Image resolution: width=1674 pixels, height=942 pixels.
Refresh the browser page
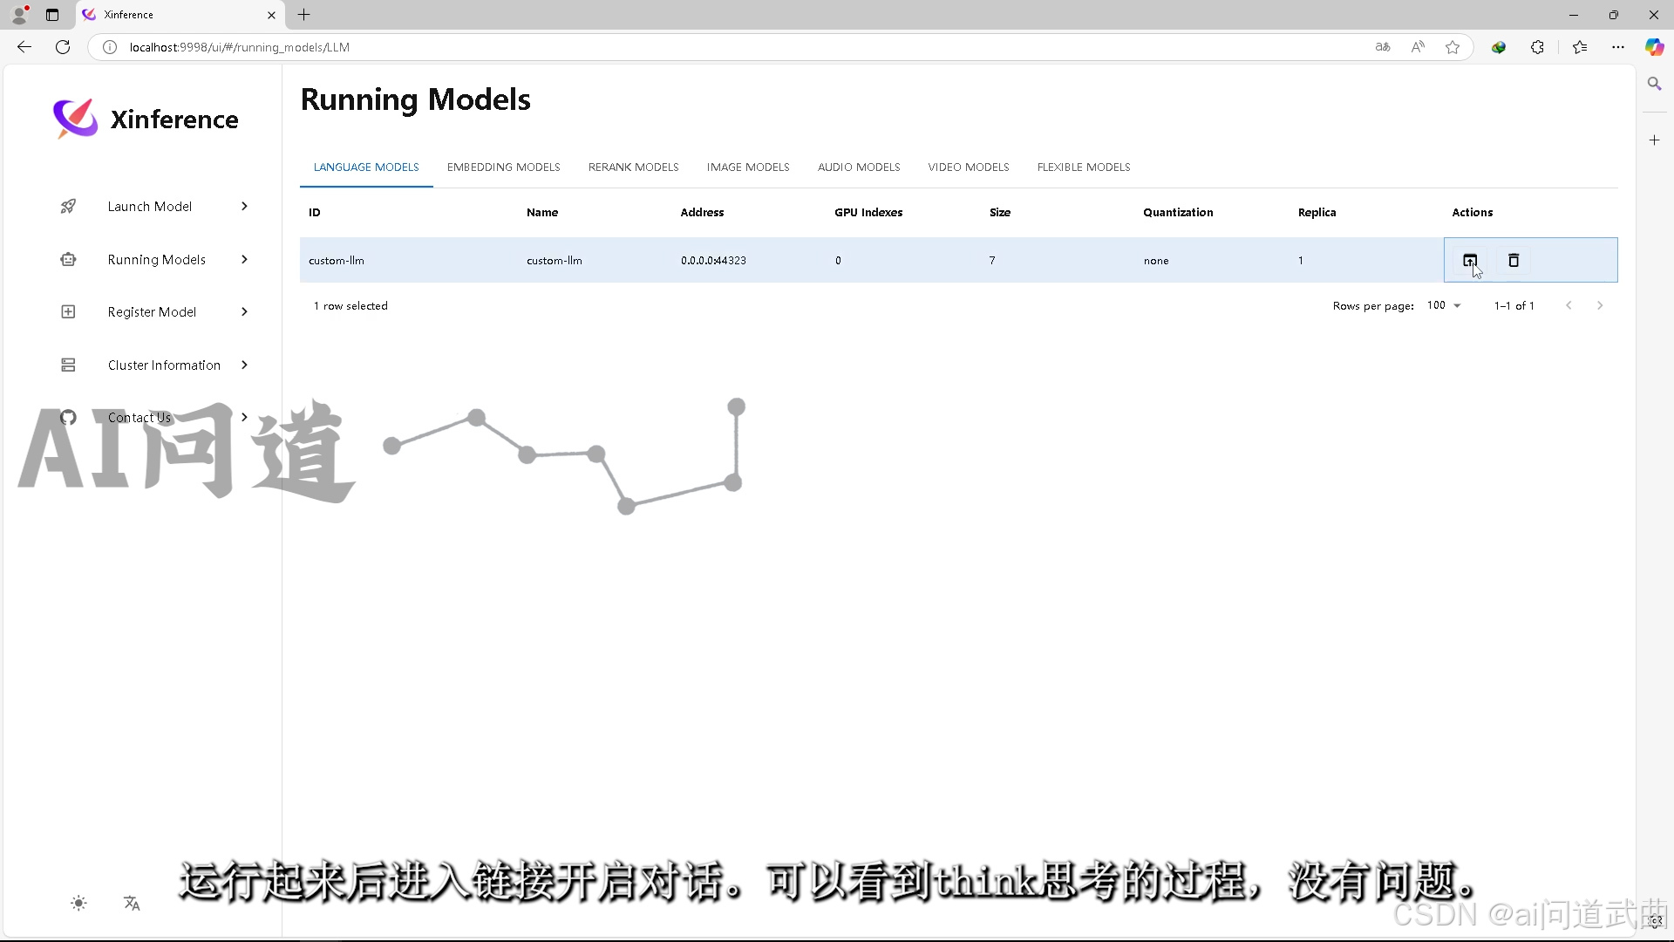click(63, 47)
